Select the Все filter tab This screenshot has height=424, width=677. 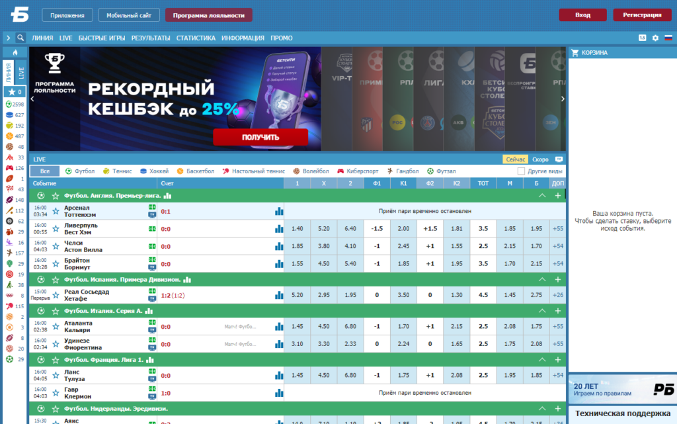pyautogui.click(x=45, y=171)
